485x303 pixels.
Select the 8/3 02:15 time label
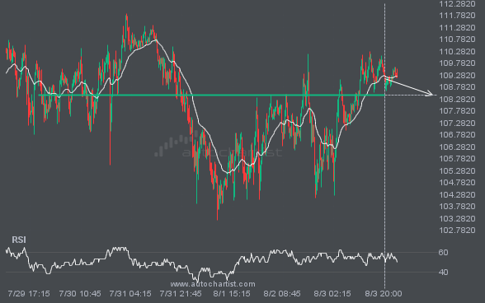click(332, 293)
